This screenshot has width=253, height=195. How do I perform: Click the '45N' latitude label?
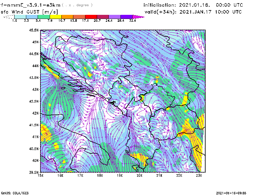tap(35, 42)
